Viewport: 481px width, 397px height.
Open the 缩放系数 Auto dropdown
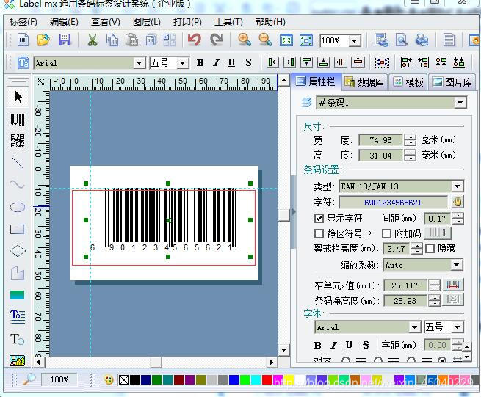[457, 265]
